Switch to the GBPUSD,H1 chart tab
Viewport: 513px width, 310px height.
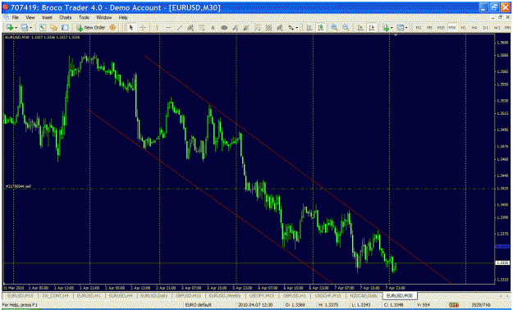pyautogui.click(x=295, y=295)
